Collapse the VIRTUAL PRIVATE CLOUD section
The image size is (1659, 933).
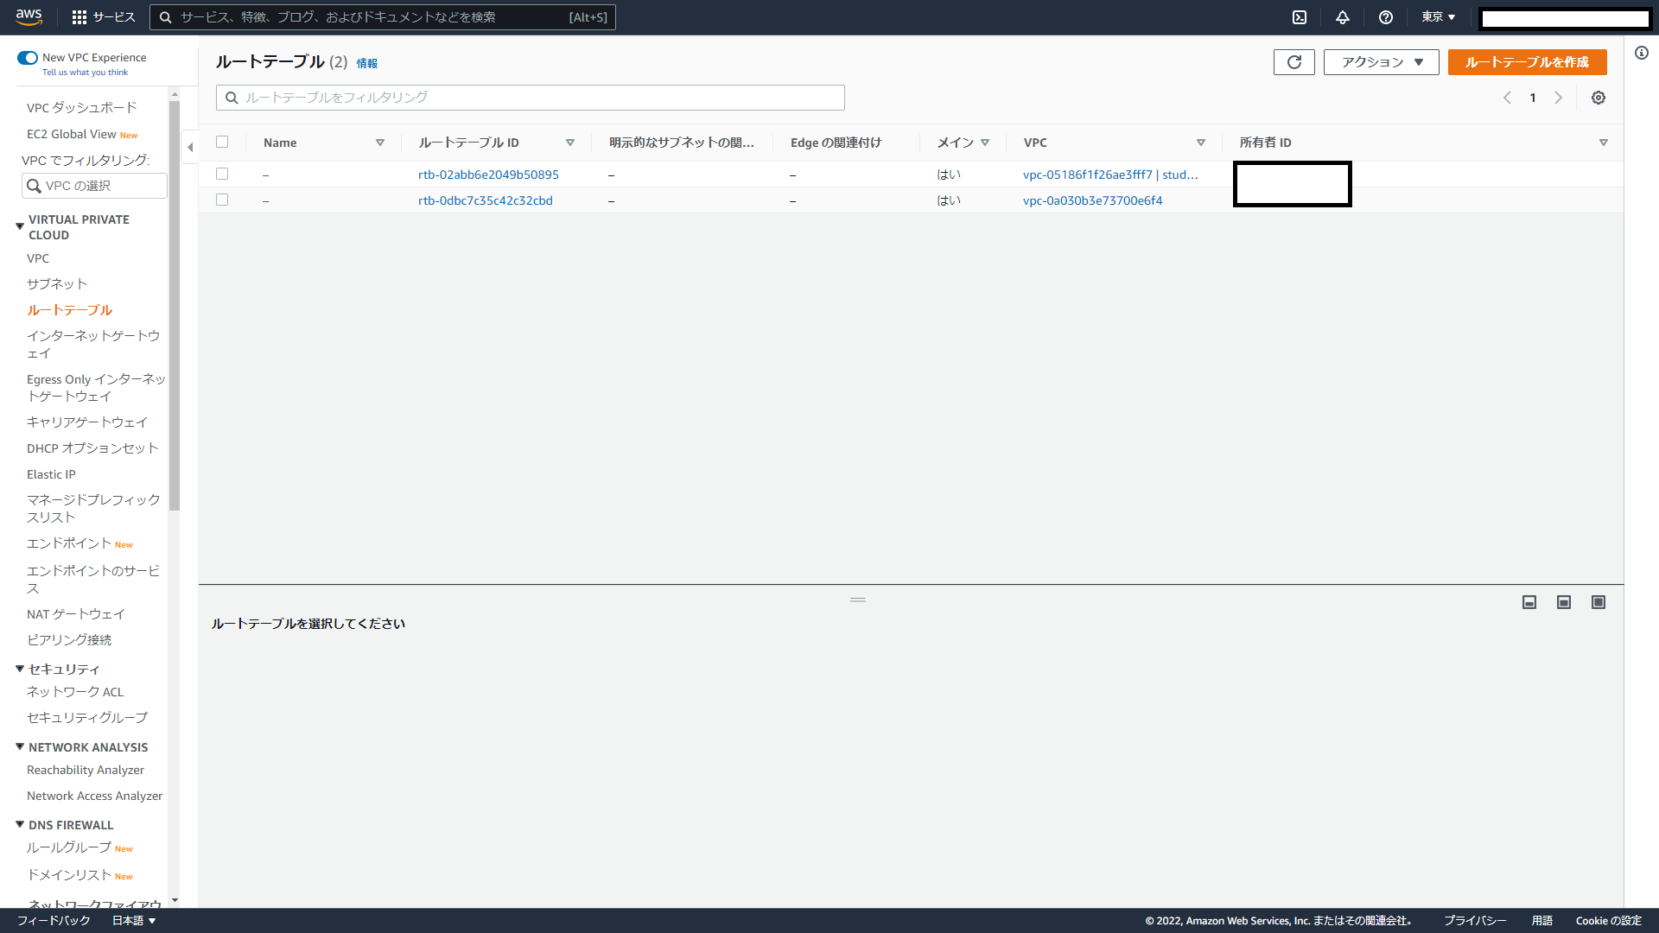click(x=20, y=226)
